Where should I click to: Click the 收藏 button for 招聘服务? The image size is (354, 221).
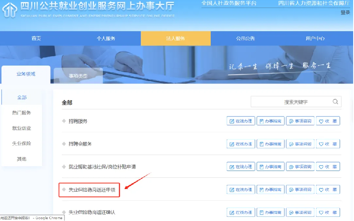328,121
